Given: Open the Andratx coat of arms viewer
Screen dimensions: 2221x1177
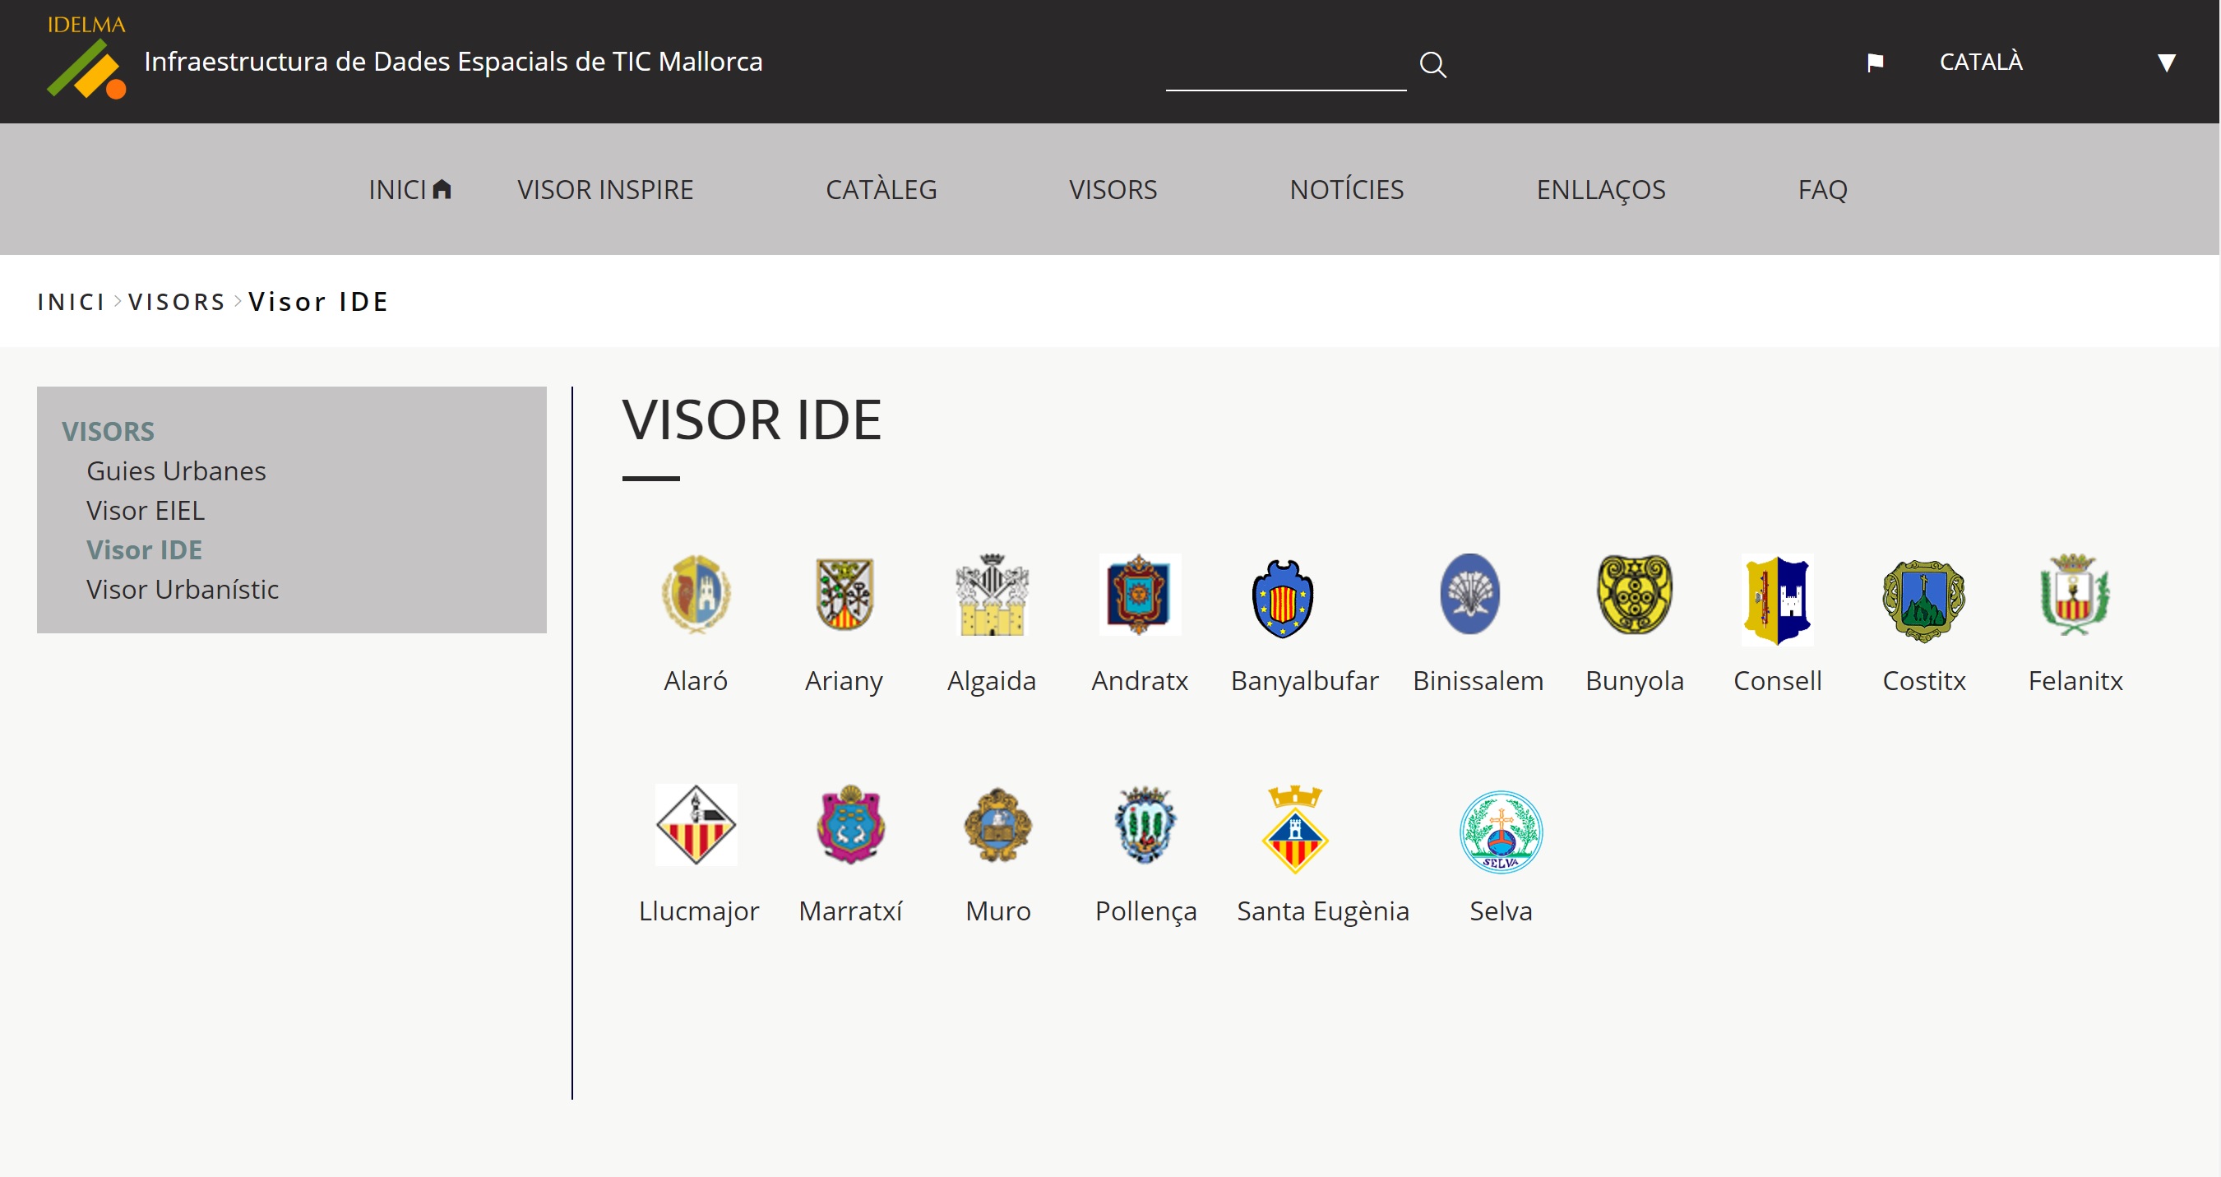Looking at the screenshot, I should point(1140,594).
